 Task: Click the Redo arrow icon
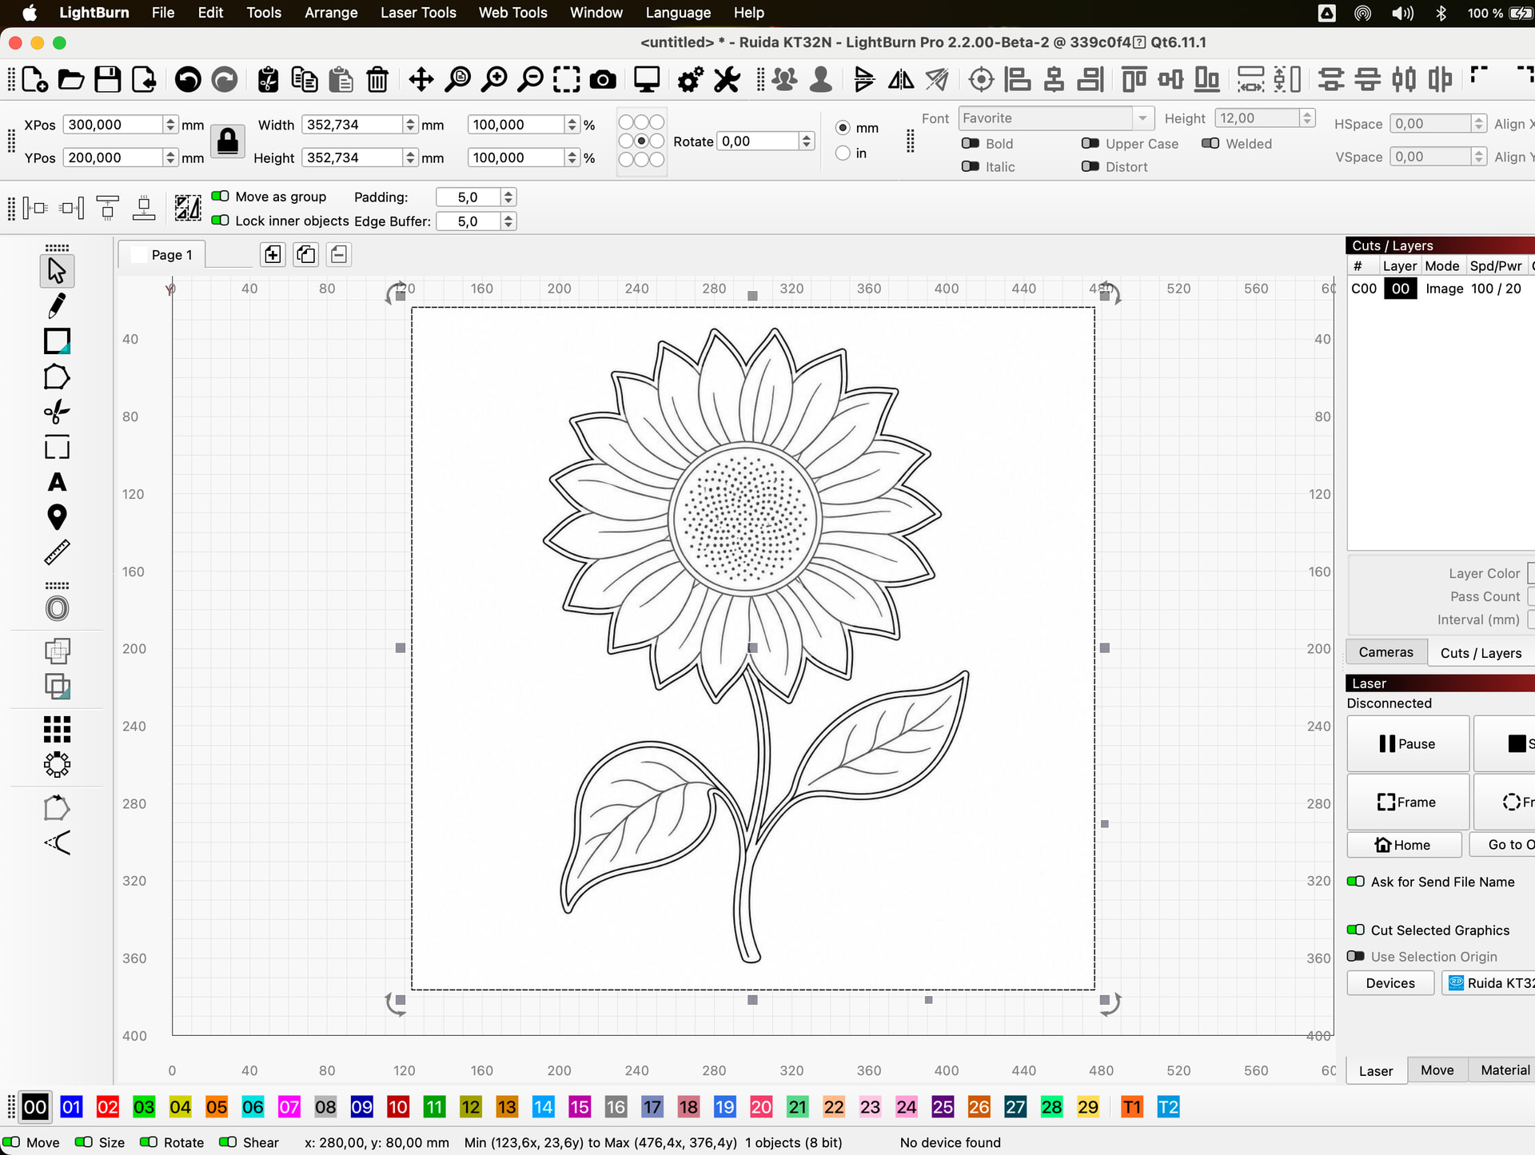[x=225, y=79]
